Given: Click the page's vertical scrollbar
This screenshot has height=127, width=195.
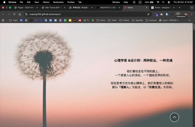Looking at the screenshot, I should [194, 27].
